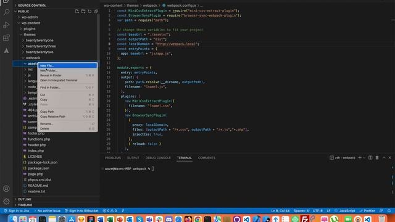Open the launch profile dropdown beside plus
The height and width of the screenshot is (222, 395).
point(364,158)
